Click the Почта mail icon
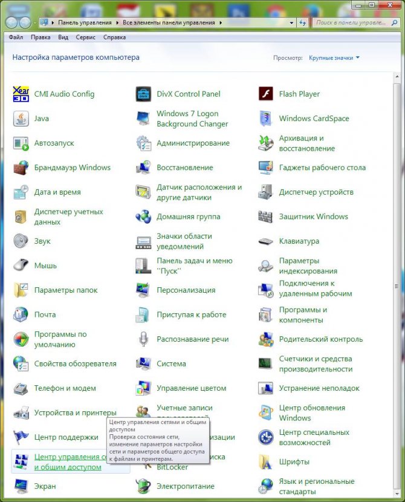Screen dimensions: 405x502 coord(21,315)
